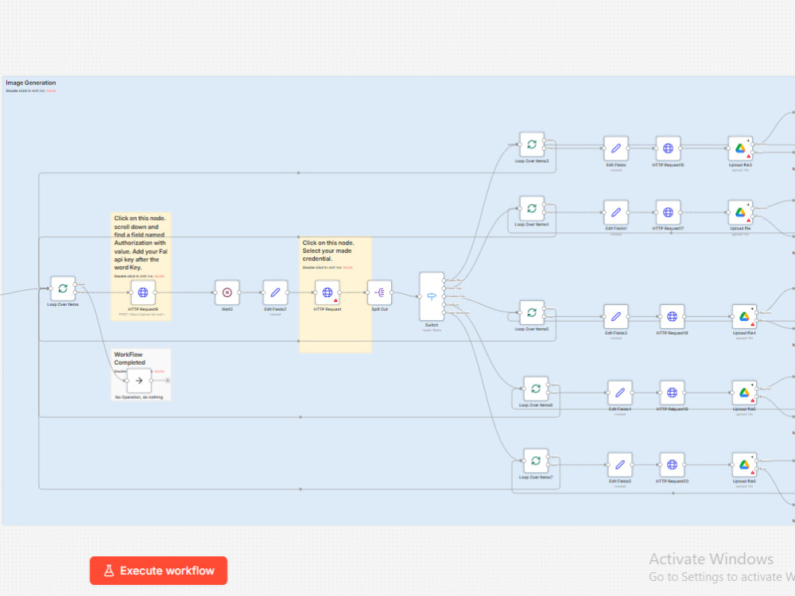Open the HTTP Request9 globe node
Viewport: 795px width, 596px height.
click(143, 292)
